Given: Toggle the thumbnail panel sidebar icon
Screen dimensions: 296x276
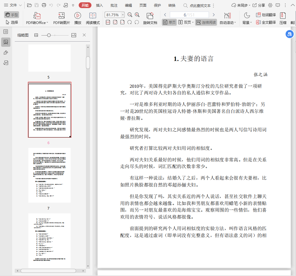Looking at the screenshot, I should pos(6,42).
